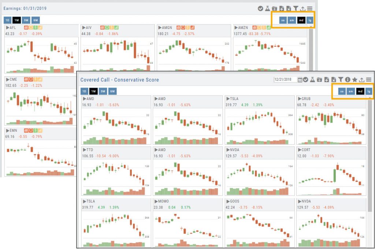375x249 pixels.
Task: Expand the AFL ticker arrow
Action: pos(7,27)
